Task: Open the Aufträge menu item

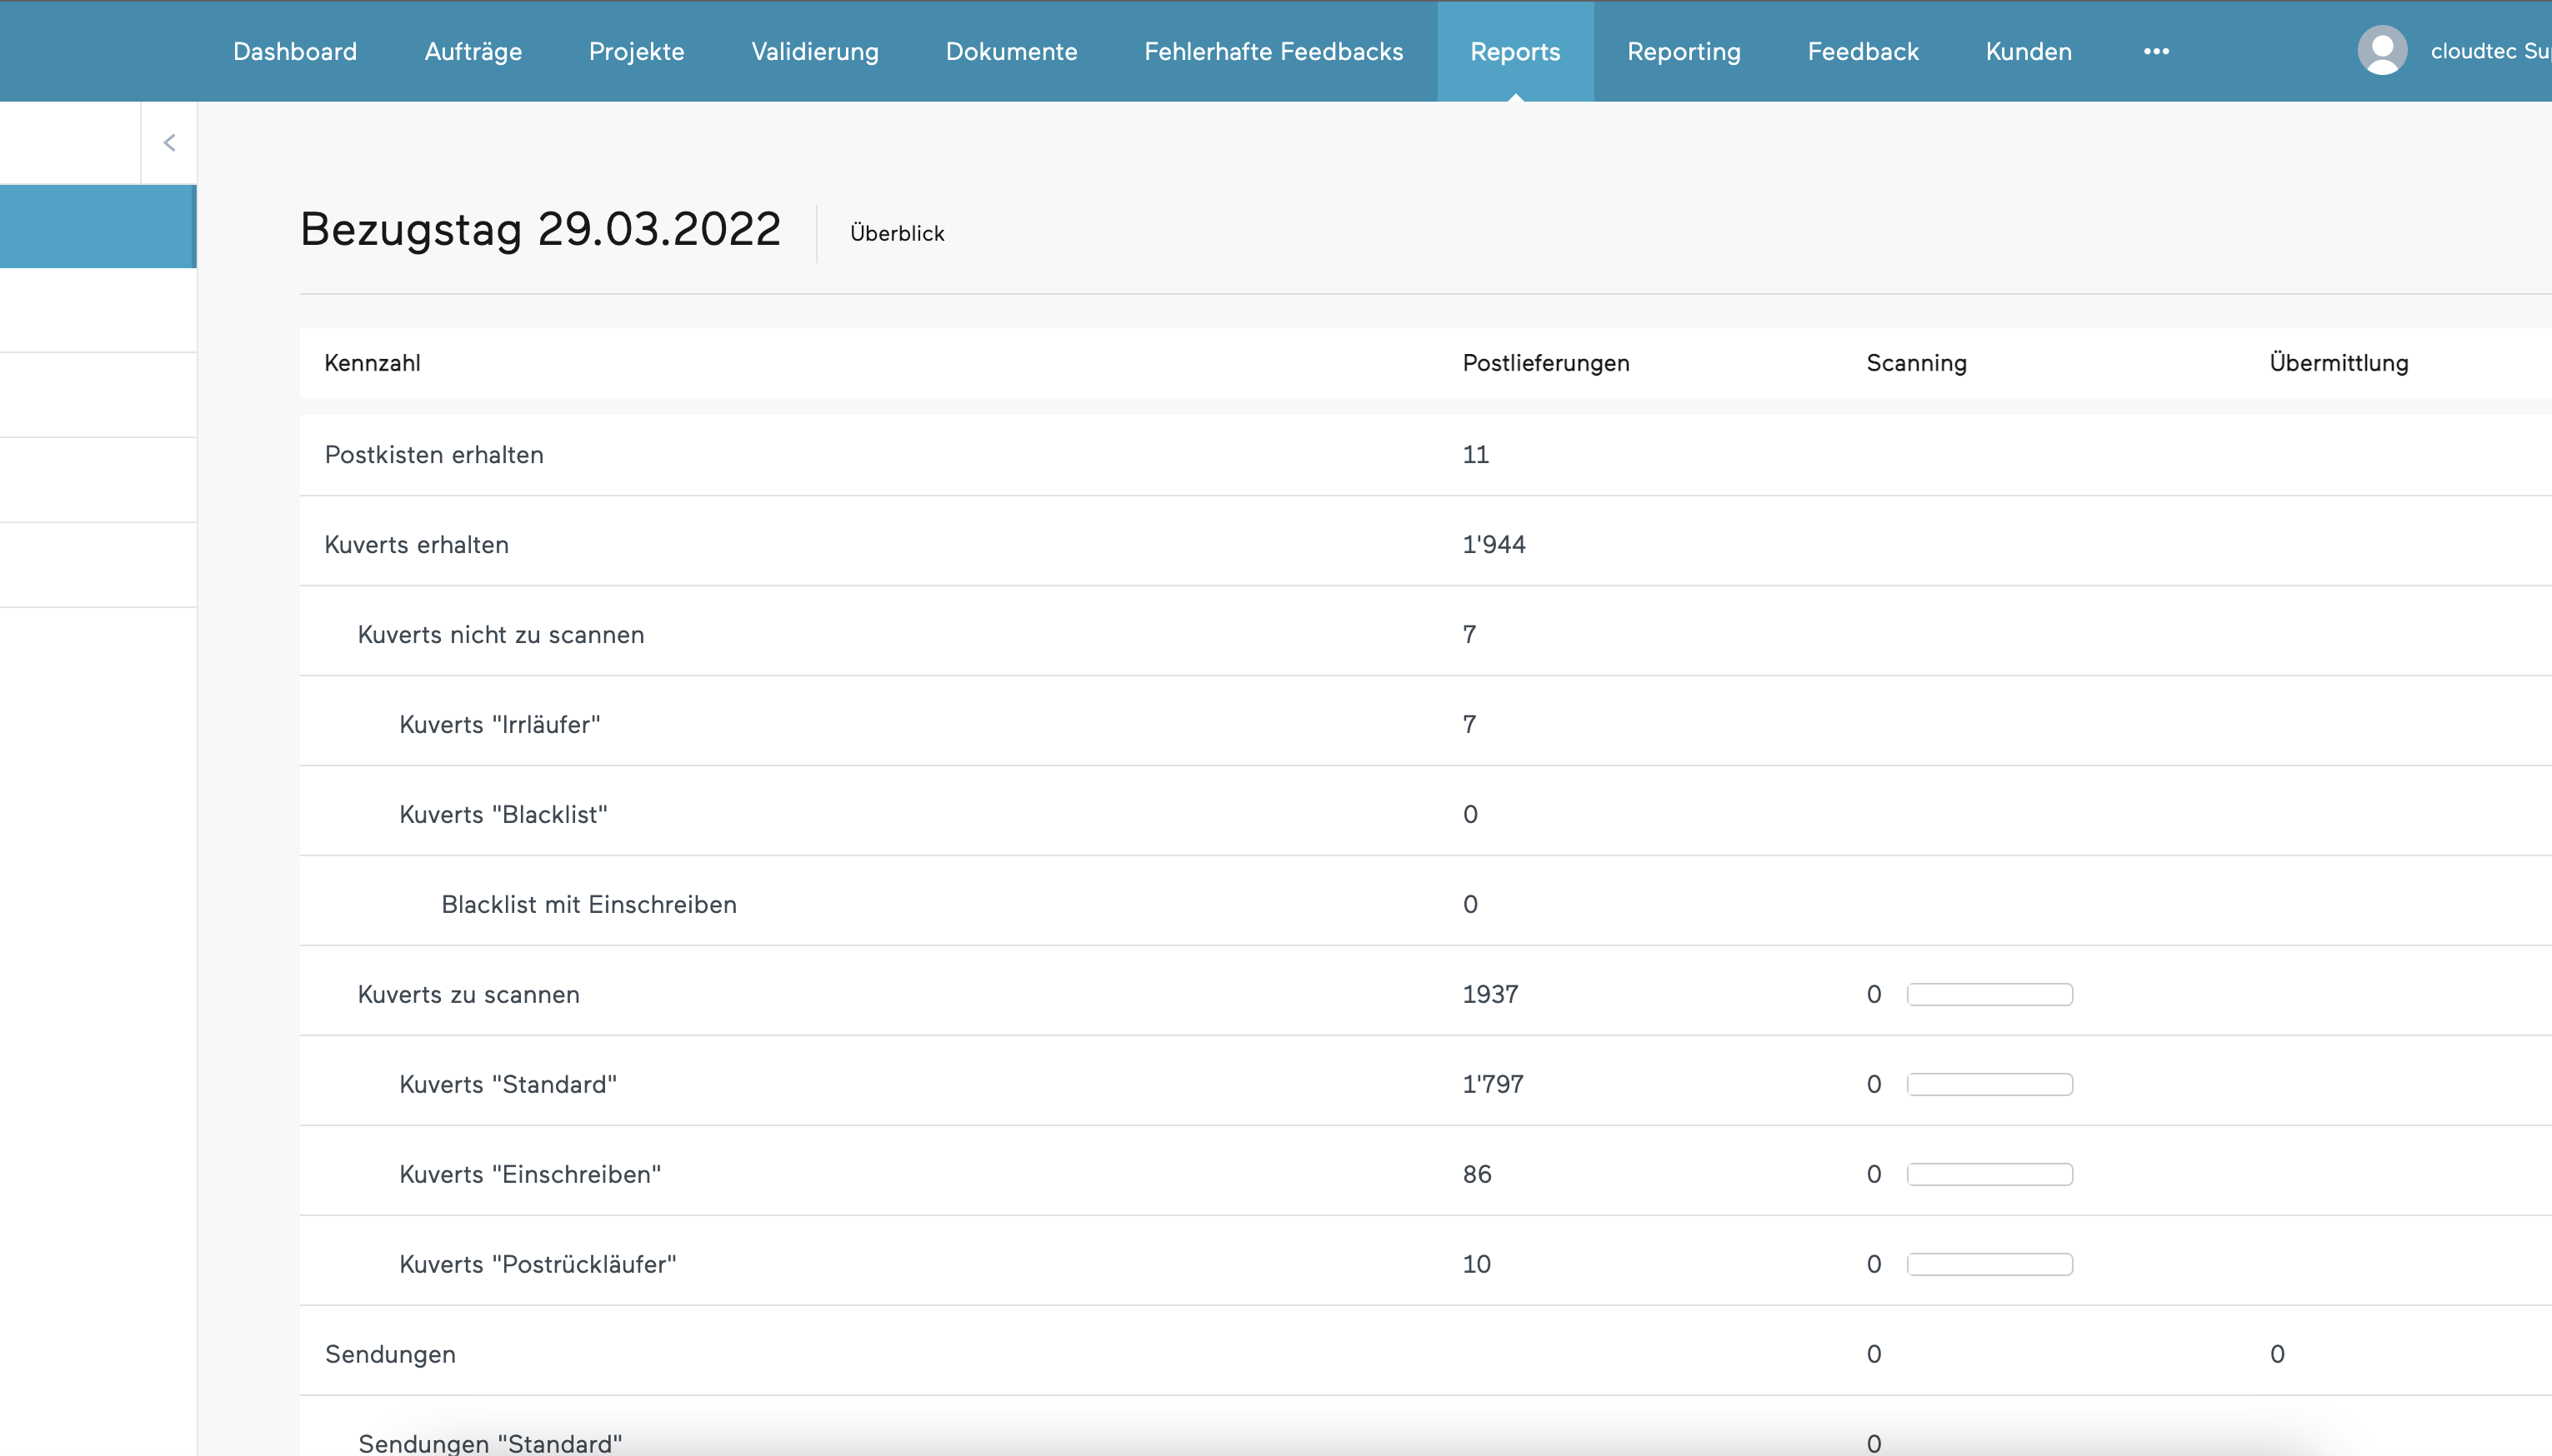Action: point(472,51)
